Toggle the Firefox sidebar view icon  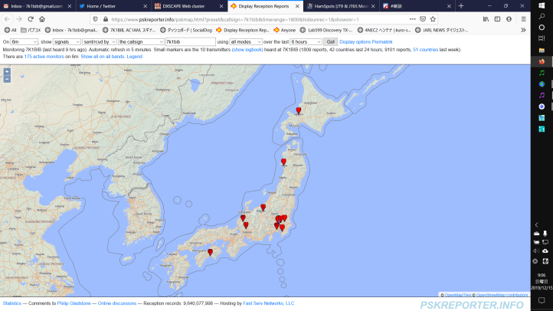click(x=498, y=19)
